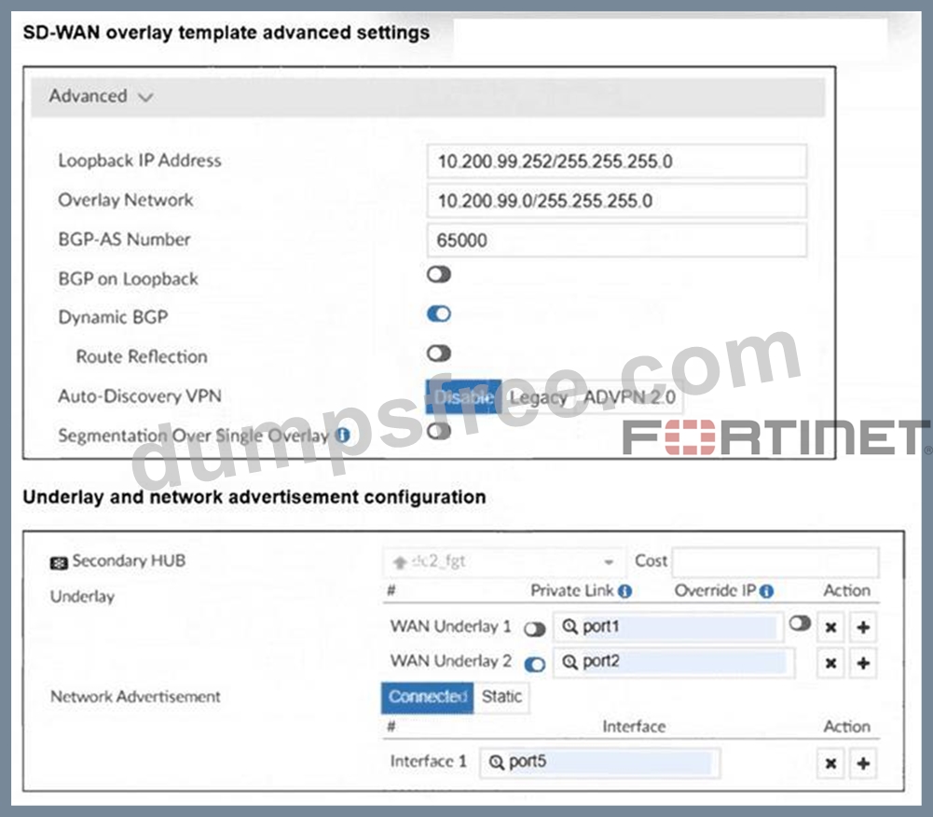Click the Private Link info icon

tap(624, 590)
